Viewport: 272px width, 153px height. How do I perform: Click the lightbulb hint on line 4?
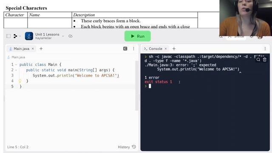(x=20, y=81)
